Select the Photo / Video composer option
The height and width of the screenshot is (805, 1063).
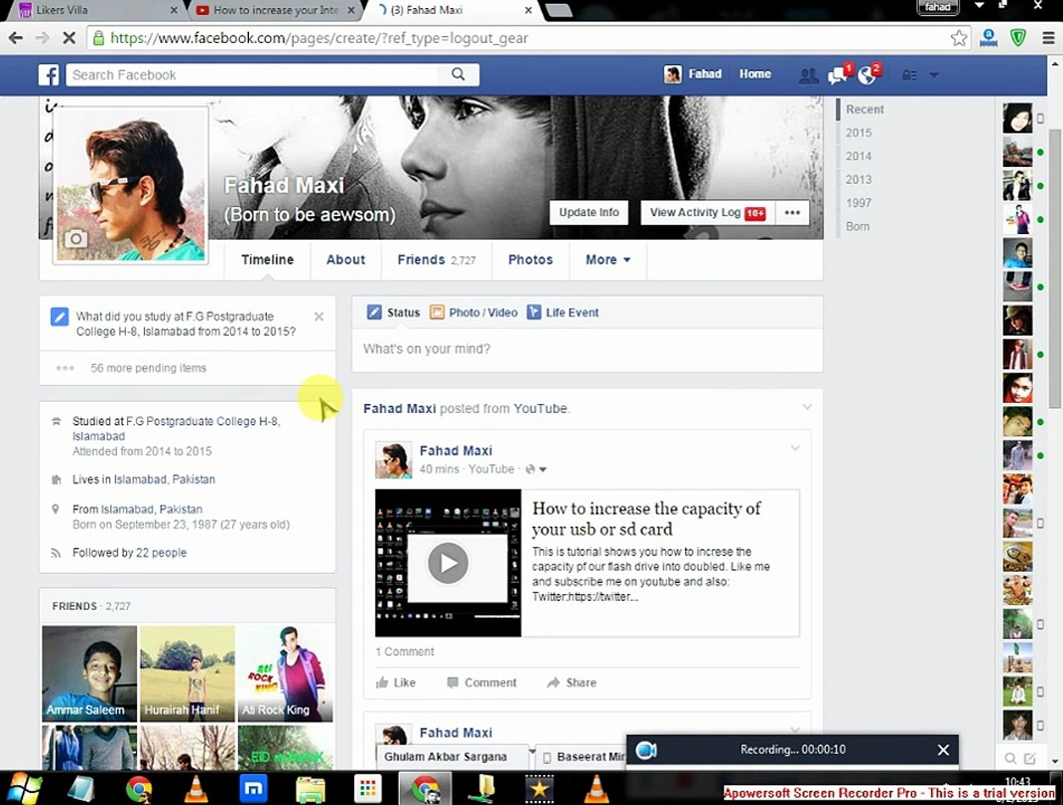pyautogui.click(x=473, y=312)
